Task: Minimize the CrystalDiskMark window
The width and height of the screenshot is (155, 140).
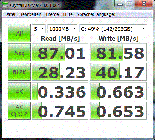Action: 120,4
